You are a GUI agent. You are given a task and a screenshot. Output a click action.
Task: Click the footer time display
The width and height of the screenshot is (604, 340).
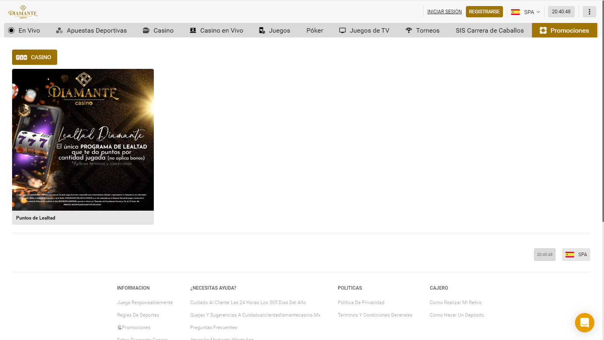[x=545, y=255]
